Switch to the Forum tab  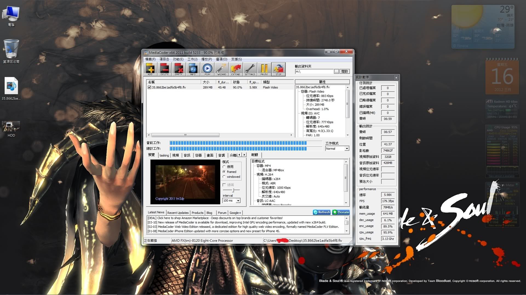pyautogui.click(x=222, y=213)
